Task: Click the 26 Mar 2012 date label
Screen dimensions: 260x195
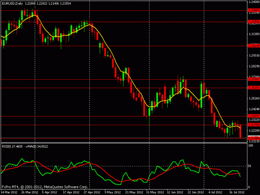Action: click(30, 193)
